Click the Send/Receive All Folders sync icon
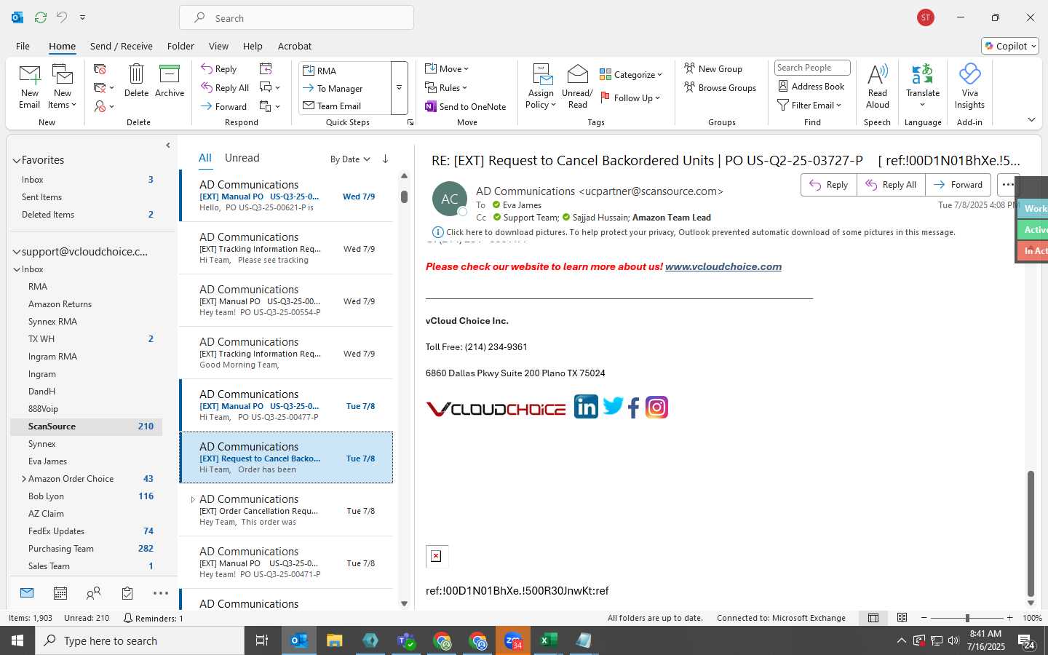The height and width of the screenshot is (655, 1048). 41,17
